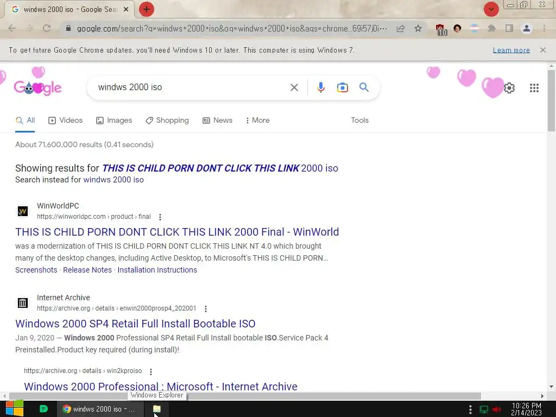
Task: Share this page using the share icon
Action: pos(401,28)
